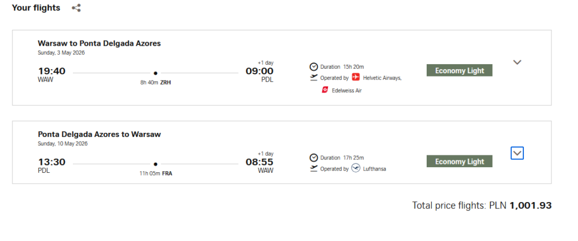Viewport: 578px width, 241px height.
Task: Click the Lufthansa crane logo icon
Action: 356,168
